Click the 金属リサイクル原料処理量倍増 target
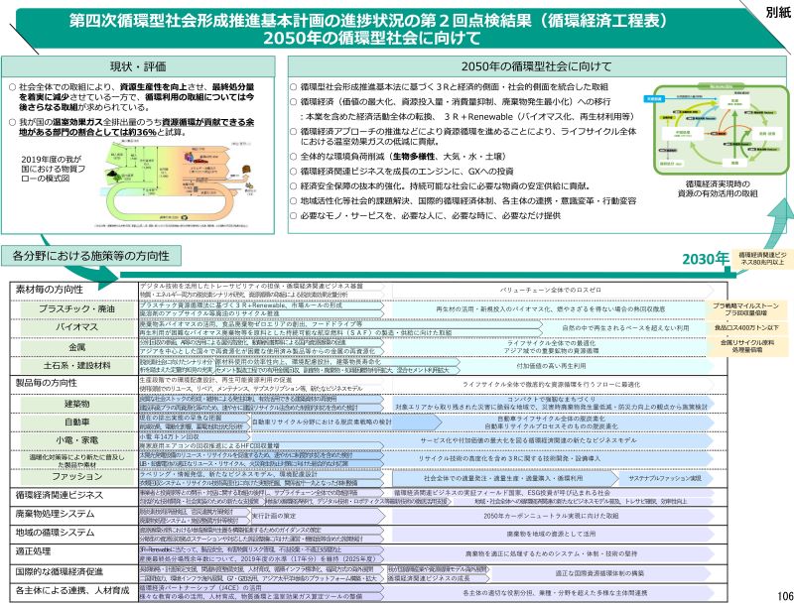The width and height of the screenshot is (794, 604). [747, 346]
